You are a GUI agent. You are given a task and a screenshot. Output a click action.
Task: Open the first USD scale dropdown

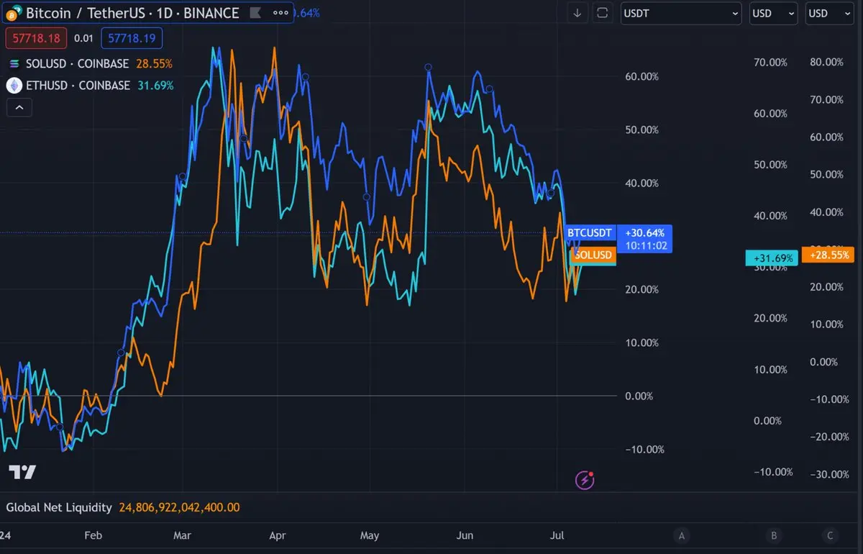coord(773,13)
